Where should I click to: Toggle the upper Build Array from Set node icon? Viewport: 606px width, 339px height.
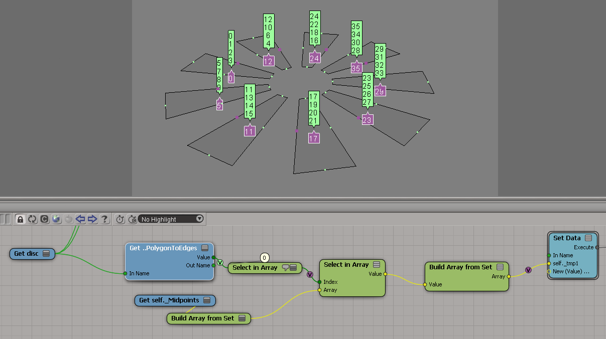(x=500, y=267)
